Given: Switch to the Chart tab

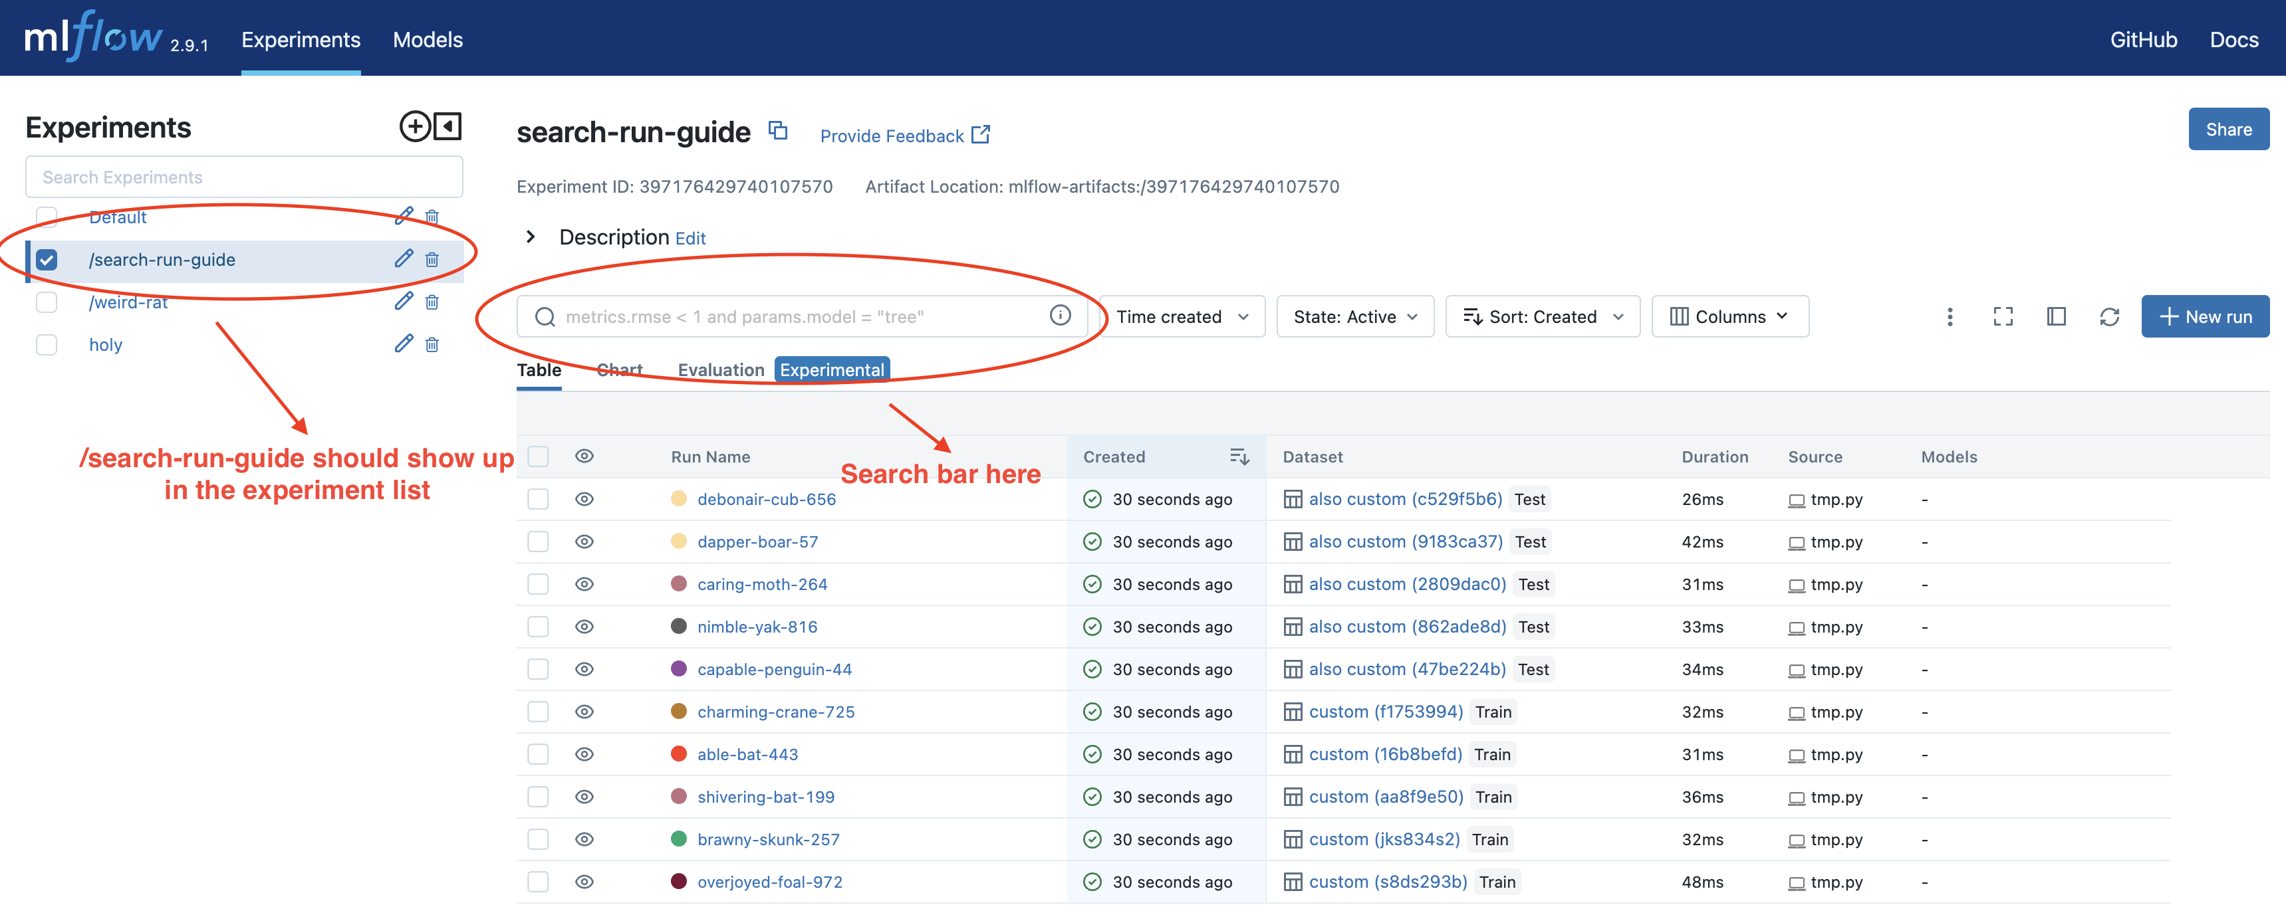Looking at the screenshot, I should [620, 369].
